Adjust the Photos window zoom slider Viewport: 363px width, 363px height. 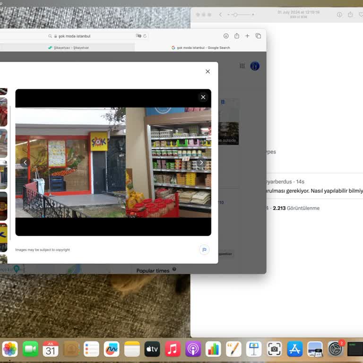coord(235,15)
